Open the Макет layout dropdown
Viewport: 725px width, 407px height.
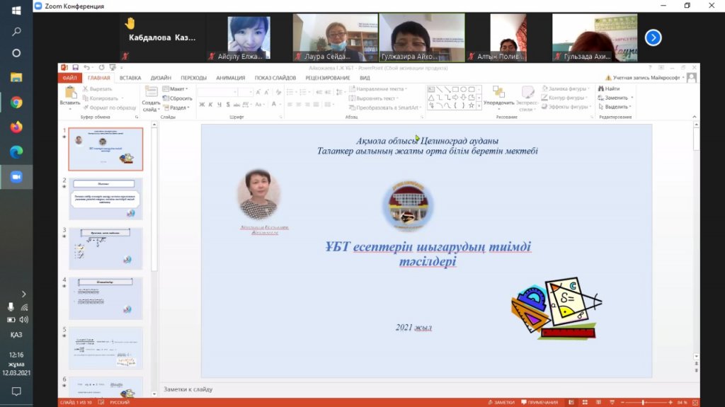(x=177, y=88)
